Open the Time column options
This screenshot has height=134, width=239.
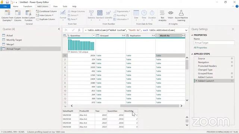pos(144,16)
